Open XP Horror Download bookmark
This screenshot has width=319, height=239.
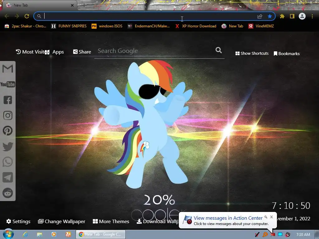(x=196, y=26)
